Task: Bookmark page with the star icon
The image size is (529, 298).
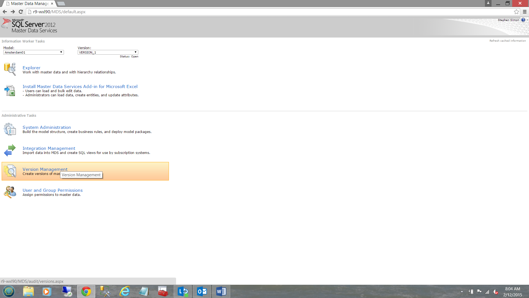Action: (516, 12)
